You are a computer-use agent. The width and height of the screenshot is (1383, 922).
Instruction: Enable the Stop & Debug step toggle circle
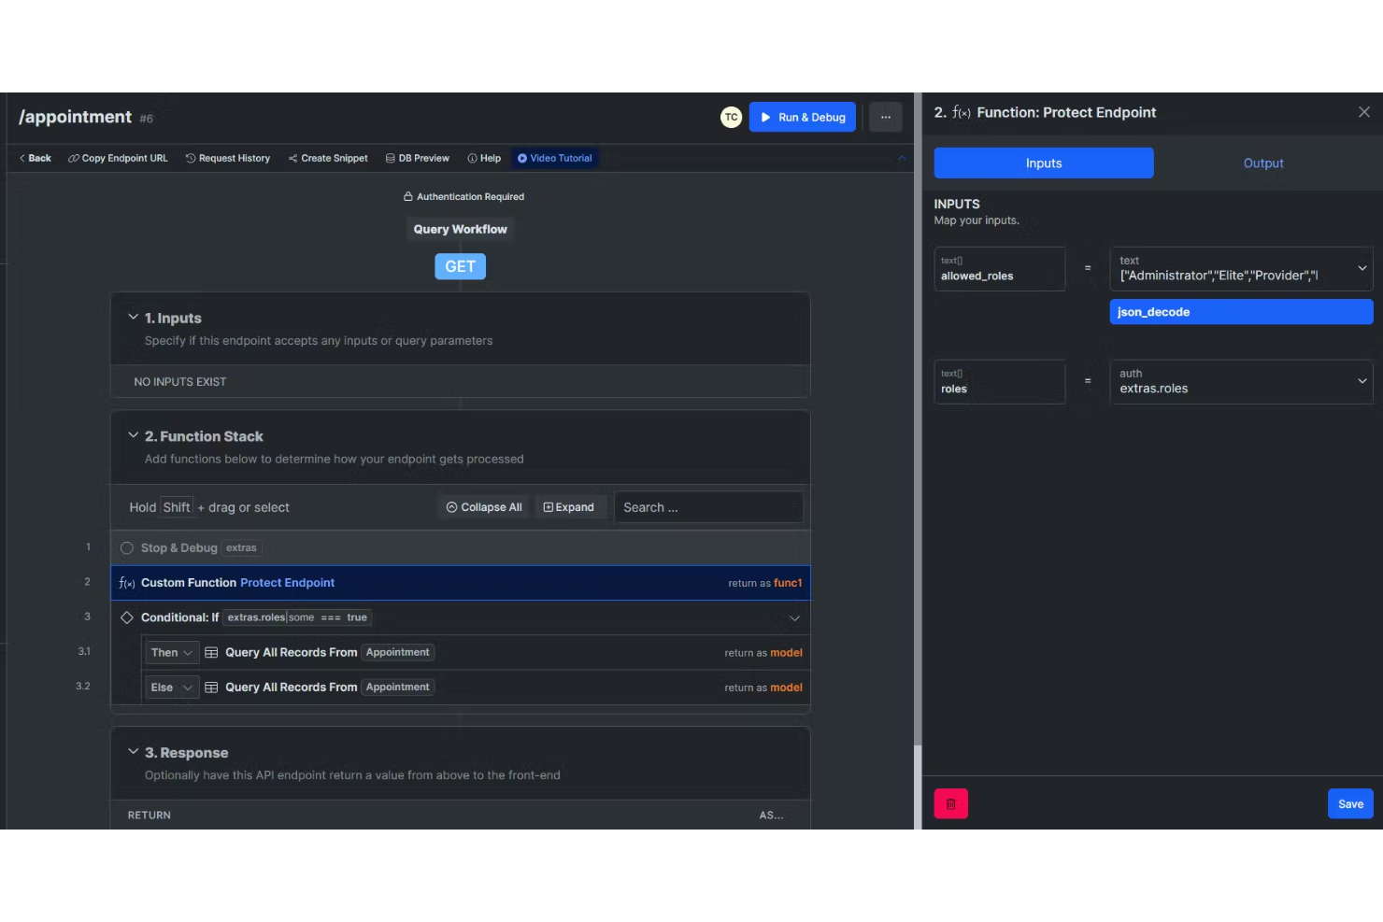[127, 547]
